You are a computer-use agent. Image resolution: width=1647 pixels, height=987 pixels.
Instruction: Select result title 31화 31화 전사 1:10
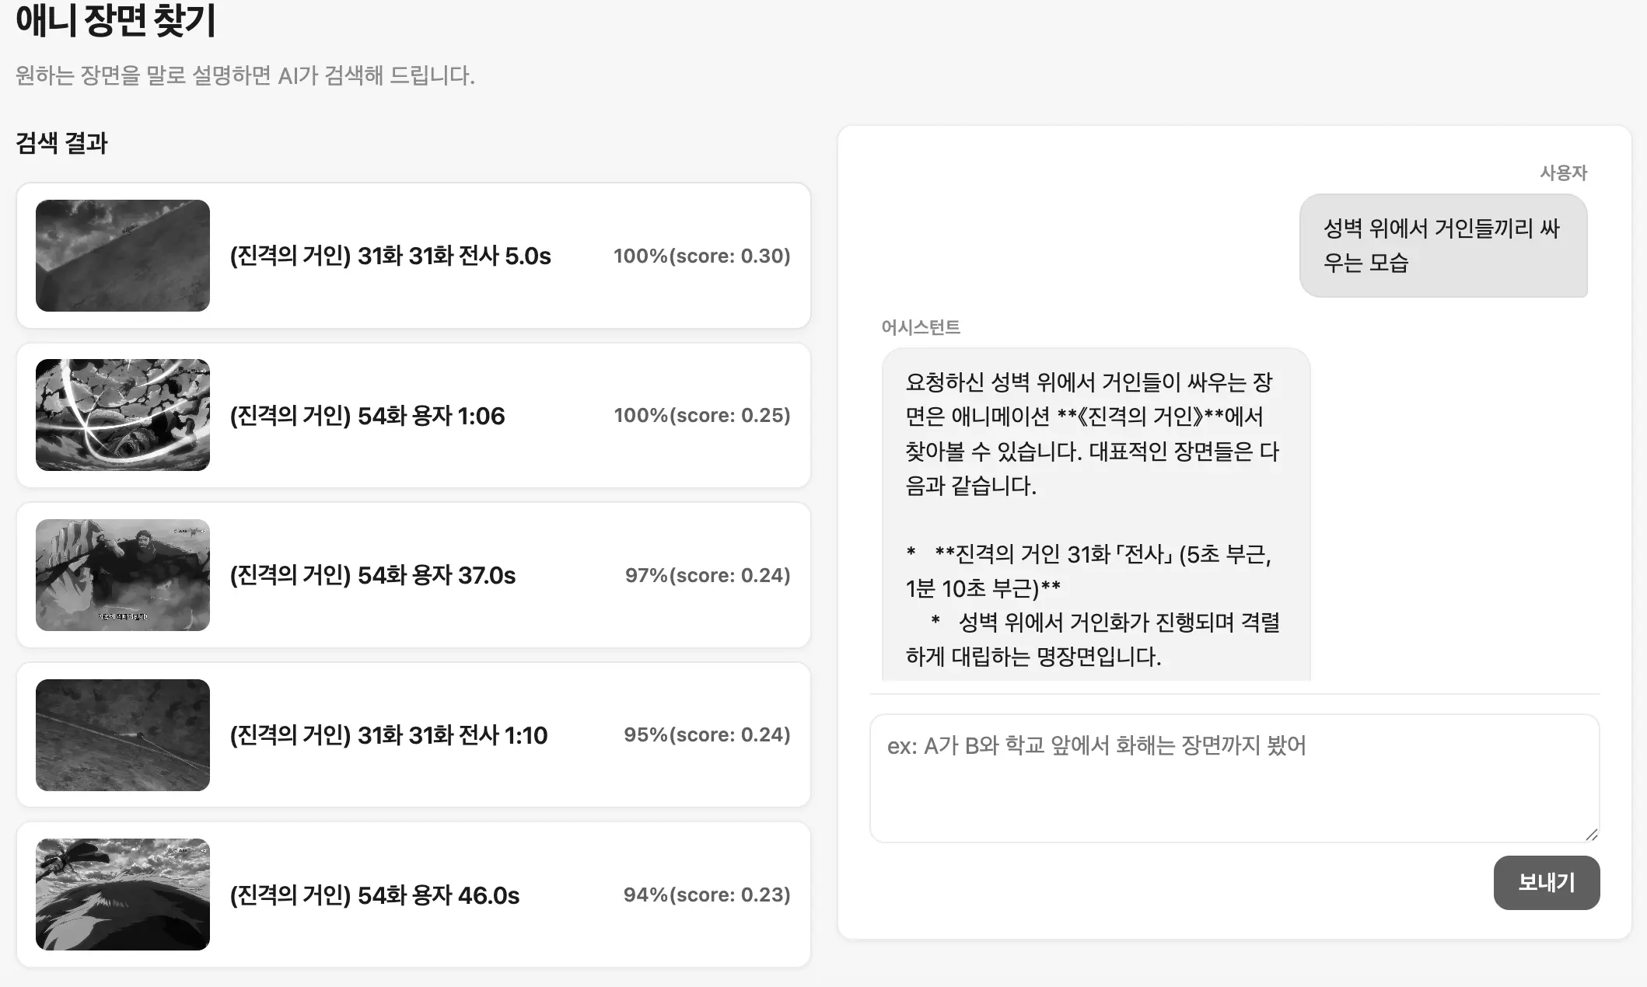(x=389, y=735)
